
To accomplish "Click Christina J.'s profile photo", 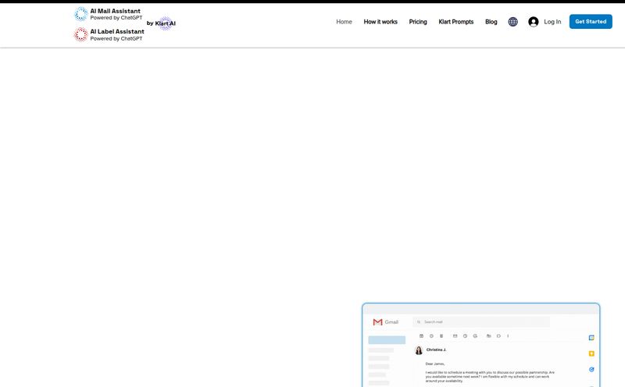I will tap(419, 350).
